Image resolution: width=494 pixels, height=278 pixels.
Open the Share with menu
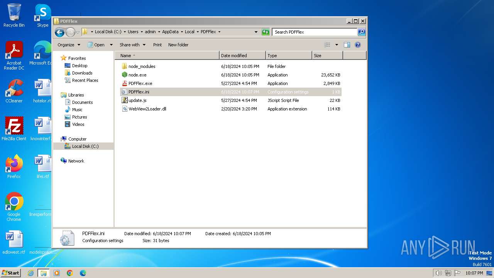click(x=132, y=45)
